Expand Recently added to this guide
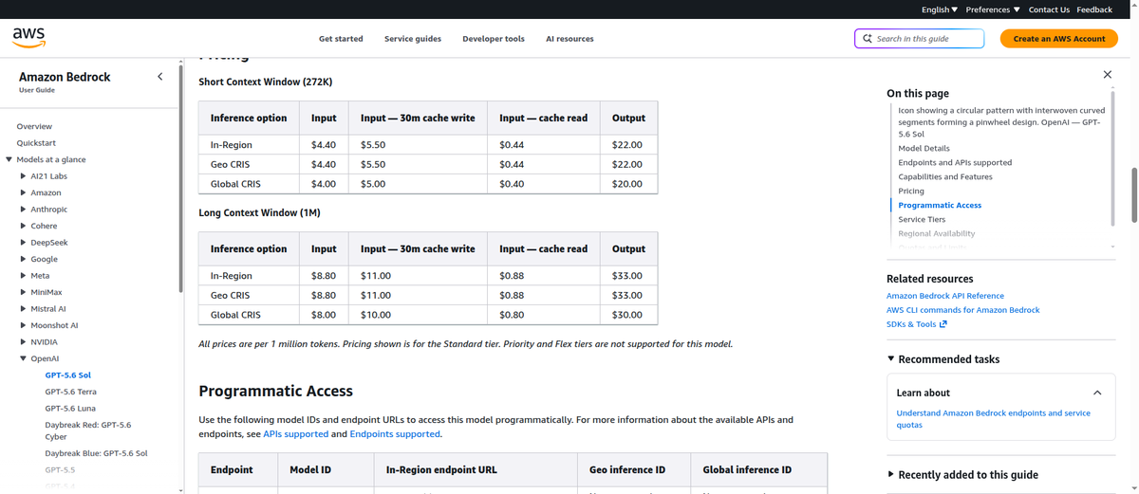The width and height of the screenshot is (1139, 494). click(890, 475)
